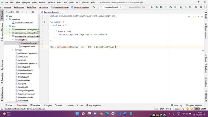Open App Inspection tool window
208x117 pixels.
pos(94,105)
